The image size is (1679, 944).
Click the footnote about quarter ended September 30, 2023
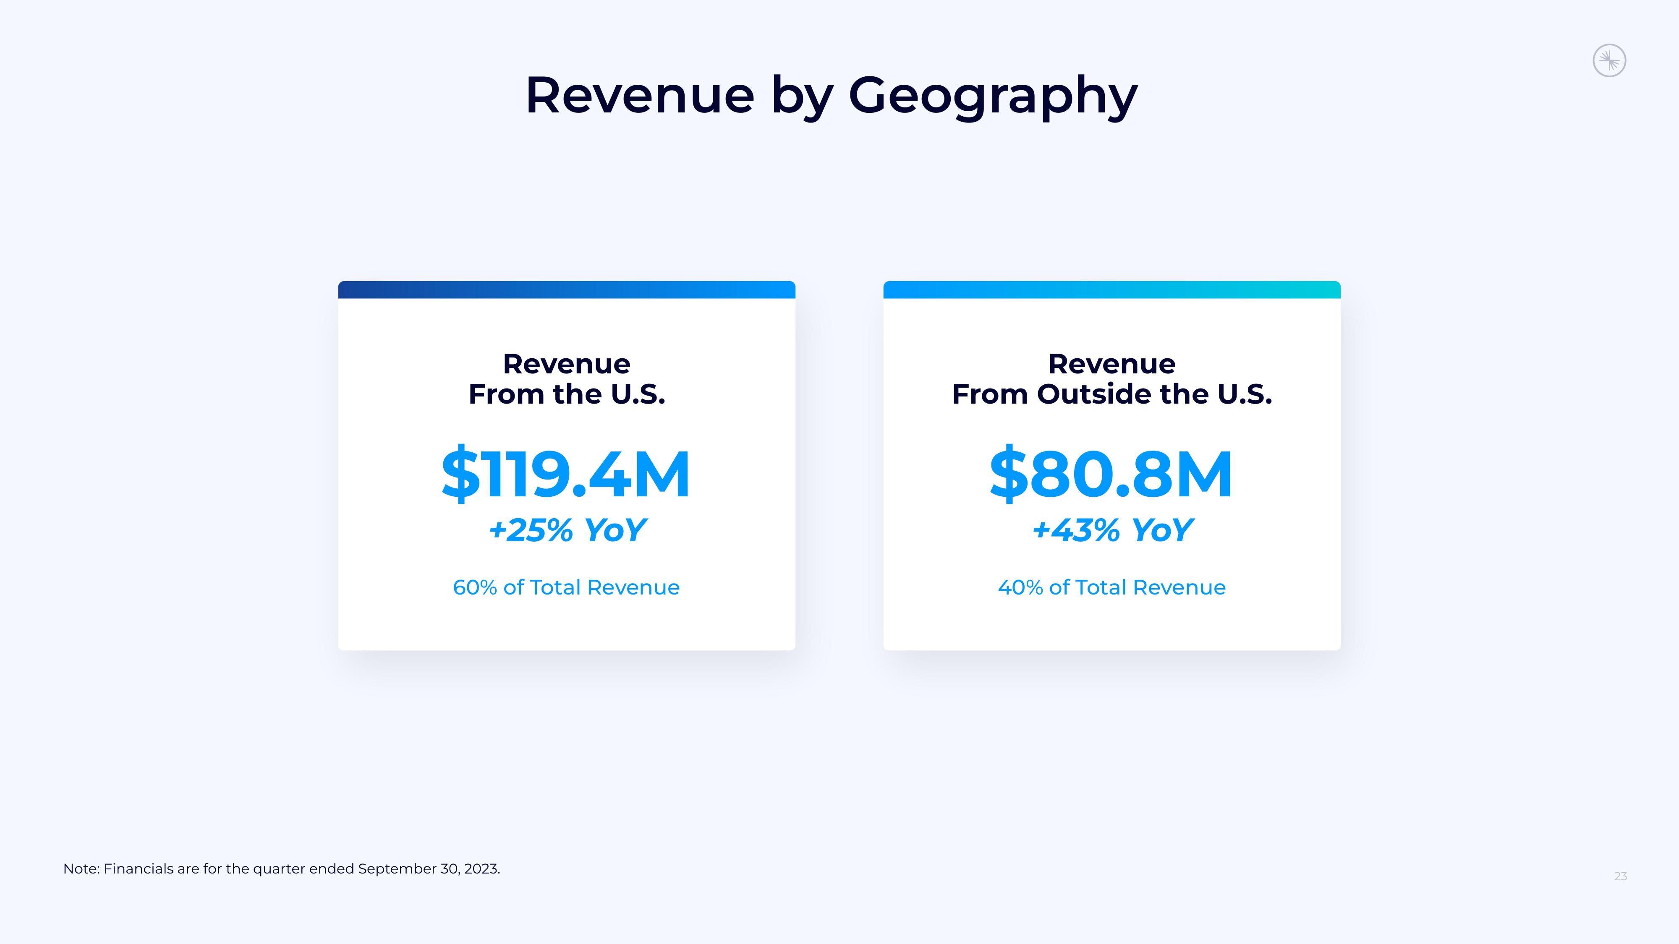click(282, 869)
